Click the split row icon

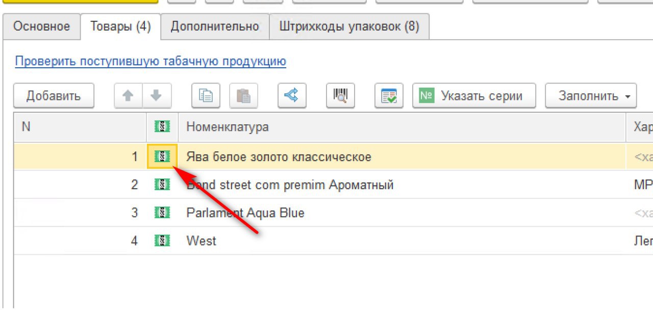pyautogui.click(x=292, y=96)
